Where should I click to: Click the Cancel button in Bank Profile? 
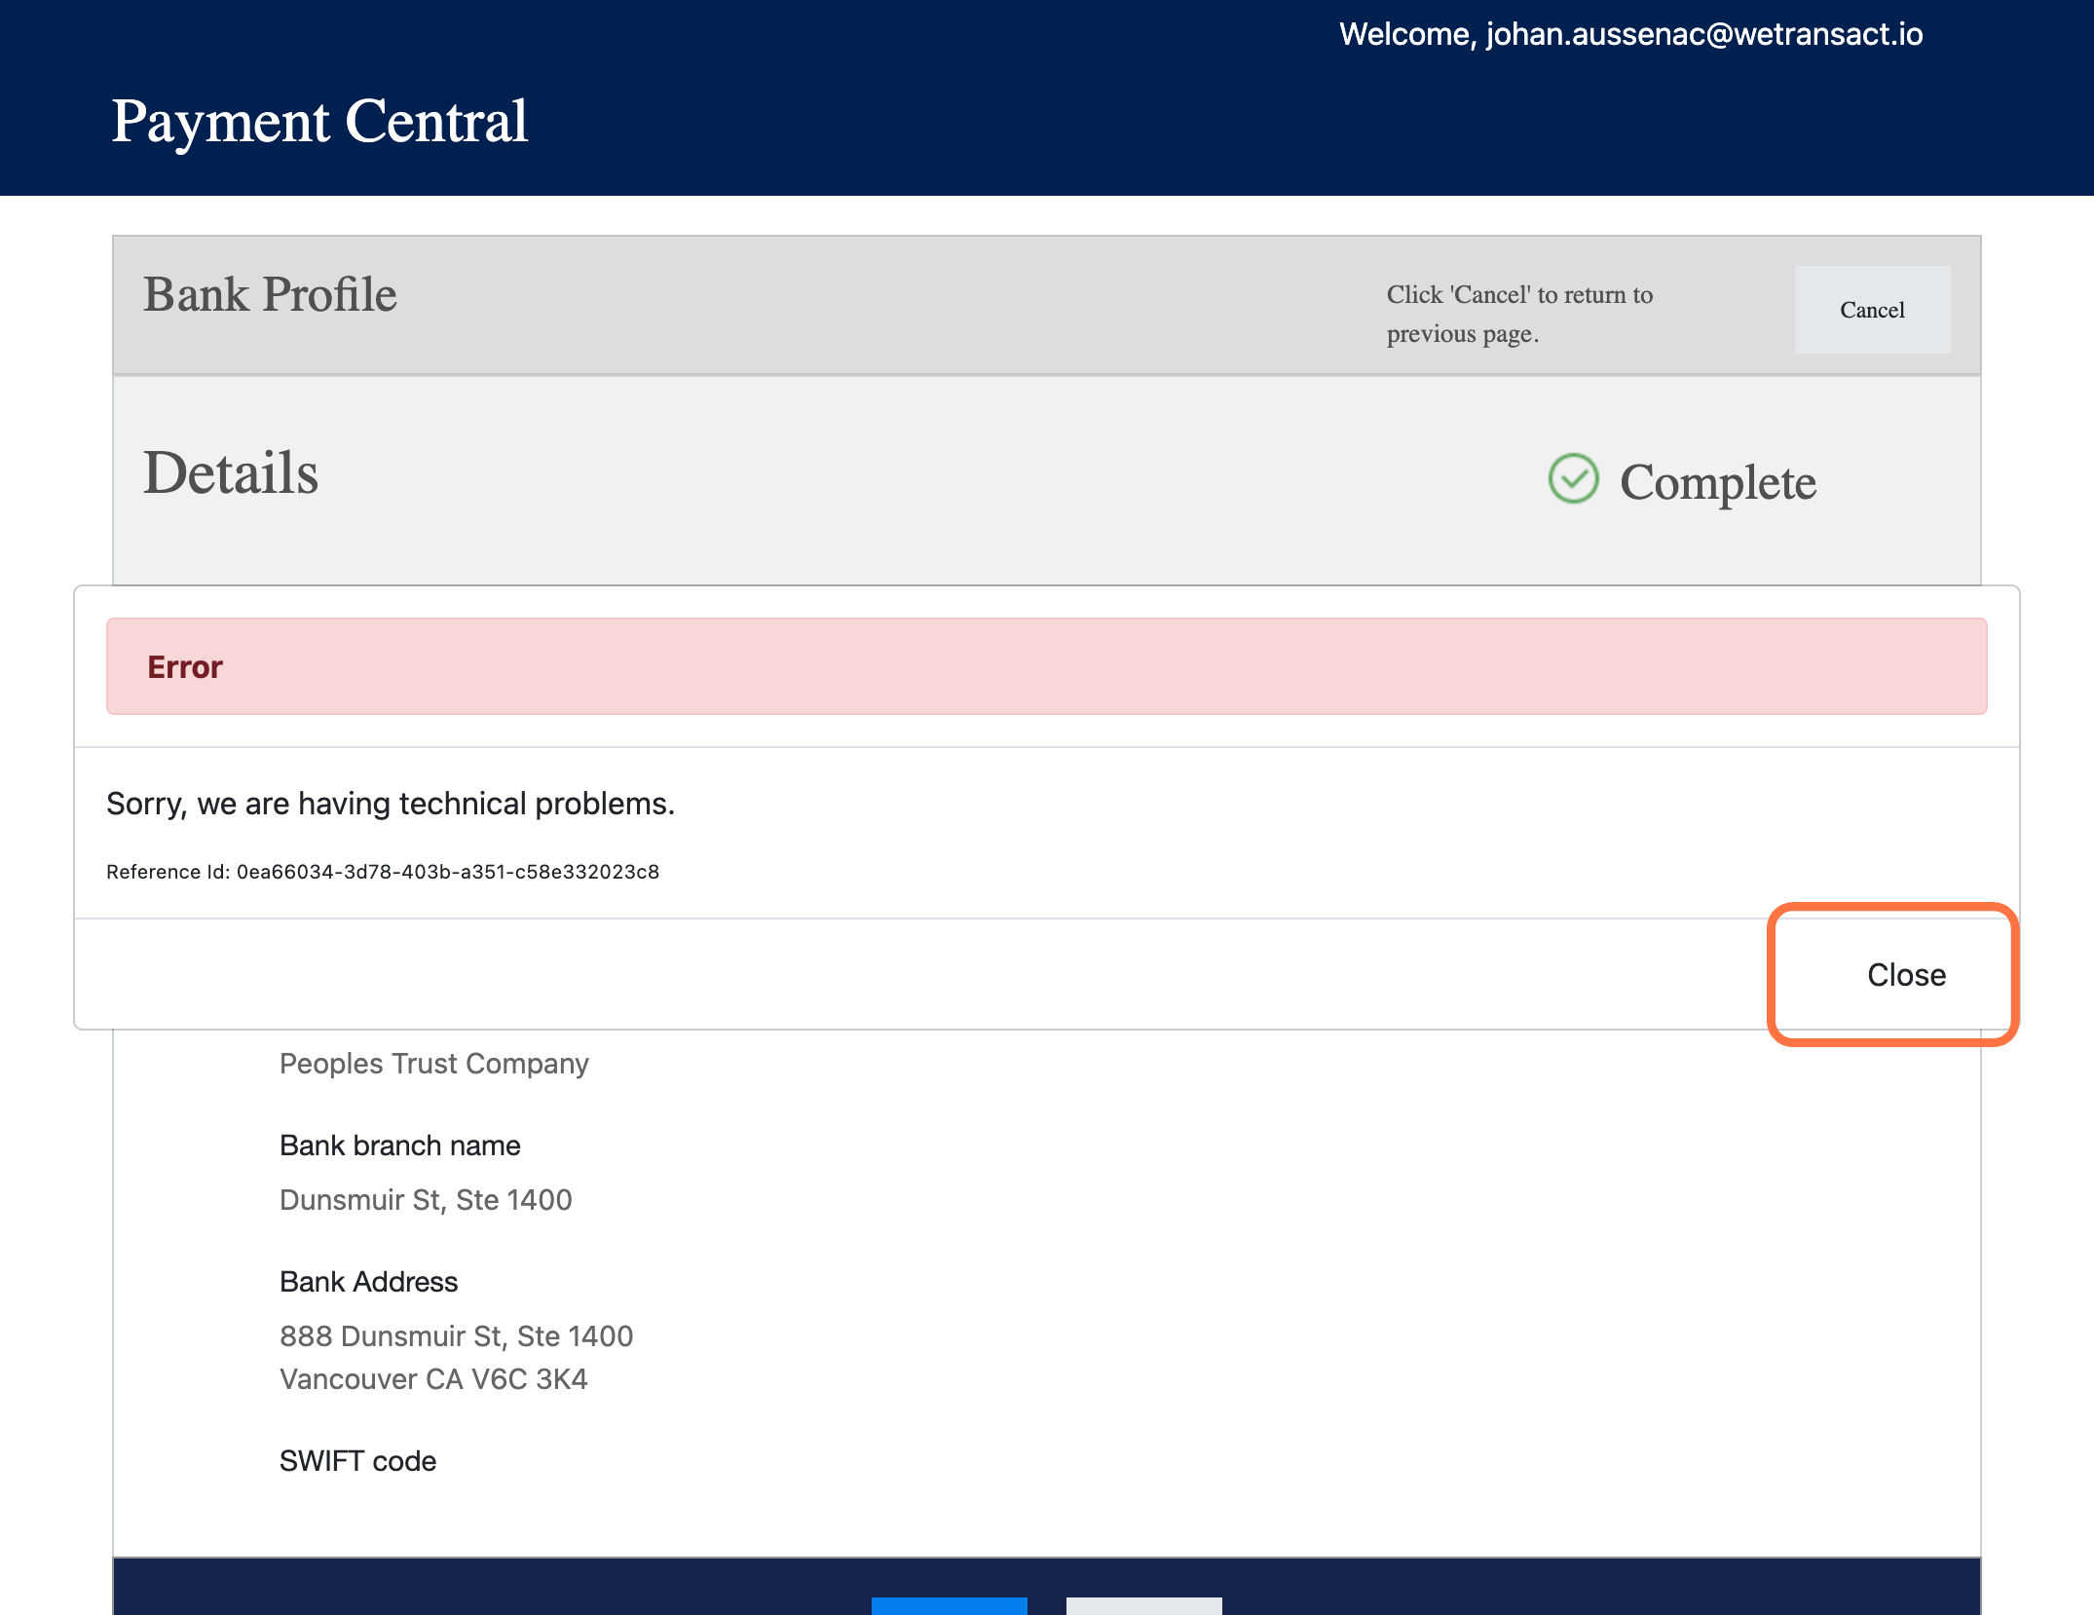pyautogui.click(x=1872, y=310)
